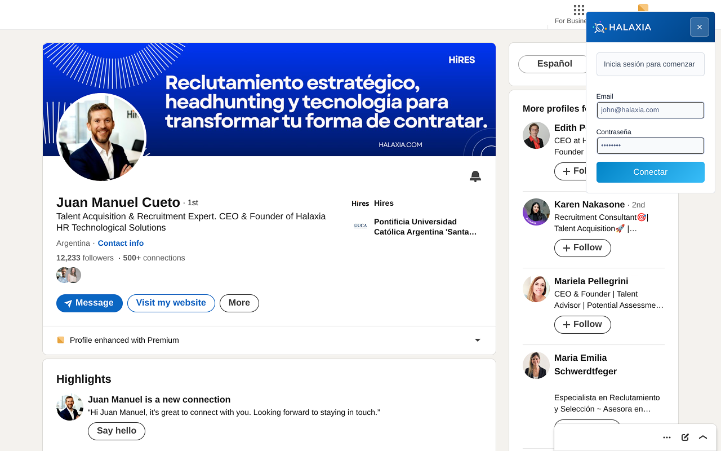Follow Karen Nakasone
The image size is (721, 451).
[x=582, y=248]
